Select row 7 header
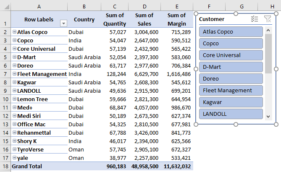The image size is (281, 172). pyautogui.click(x=5, y=74)
